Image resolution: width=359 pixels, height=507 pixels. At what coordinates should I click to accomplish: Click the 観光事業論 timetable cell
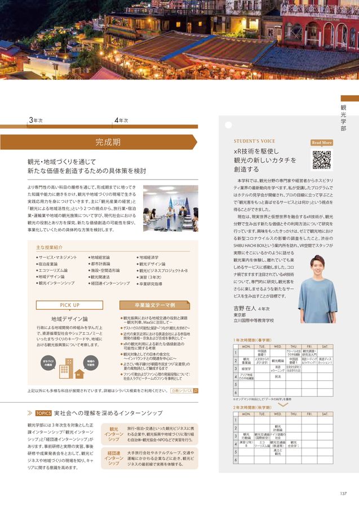[246, 361]
